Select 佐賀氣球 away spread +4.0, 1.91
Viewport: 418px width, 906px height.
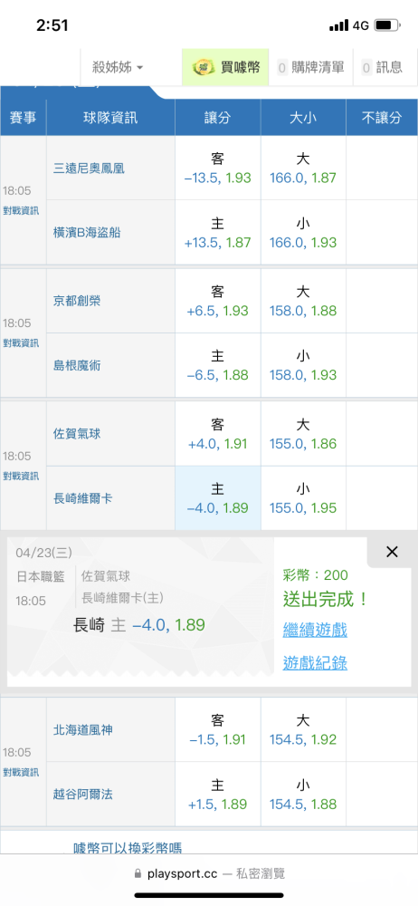pyautogui.click(x=218, y=434)
